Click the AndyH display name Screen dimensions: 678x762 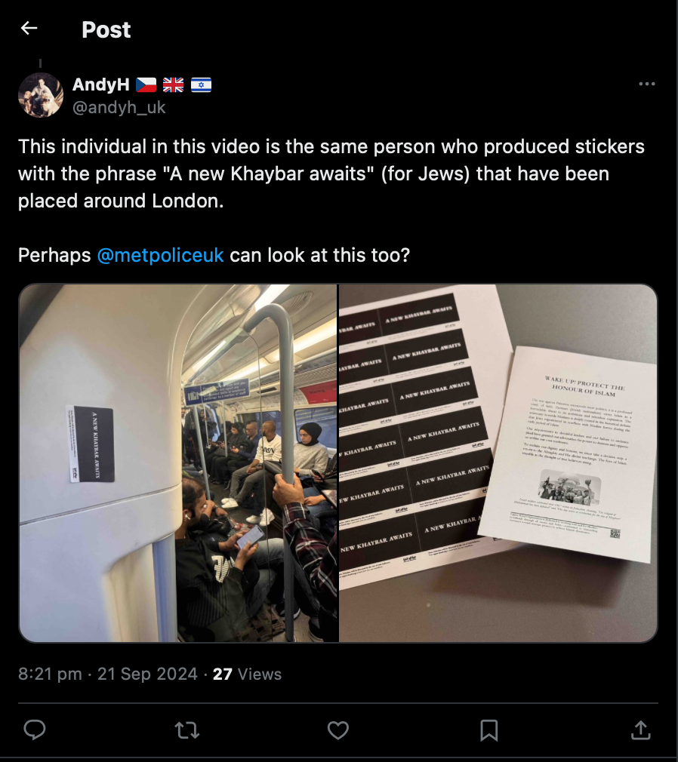tap(100, 84)
